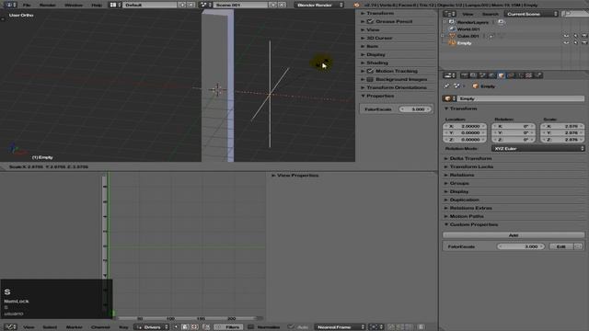Switch to Object Constraints tab
The height and width of the screenshot is (331, 589).
(x=511, y=75)
